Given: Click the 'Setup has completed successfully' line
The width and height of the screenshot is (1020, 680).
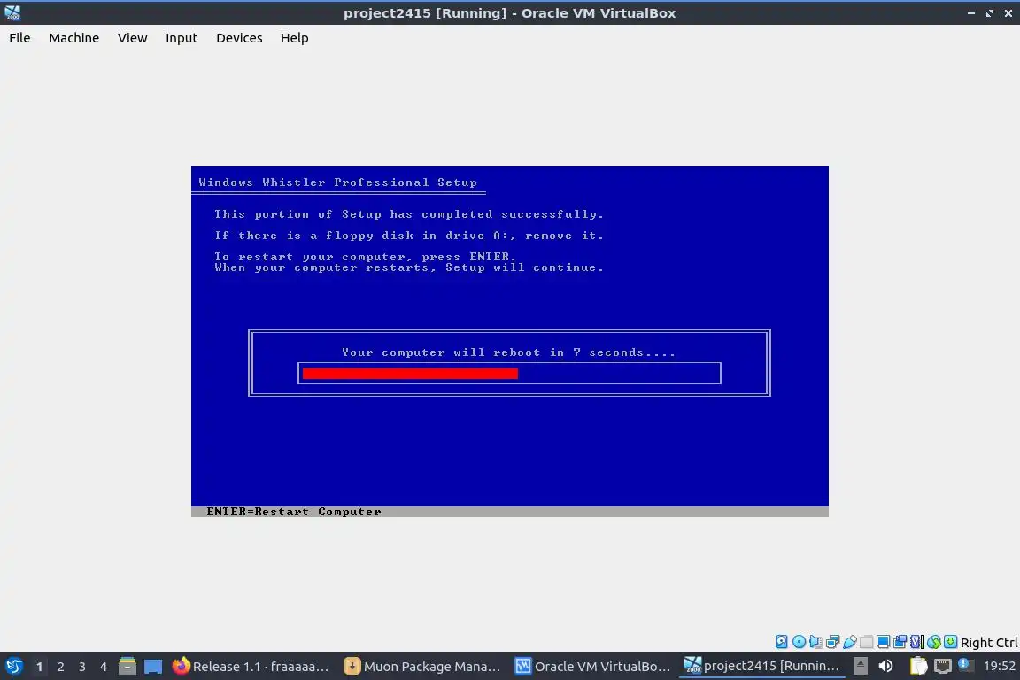Looking at the screenshot, I should tap(409, 214).
